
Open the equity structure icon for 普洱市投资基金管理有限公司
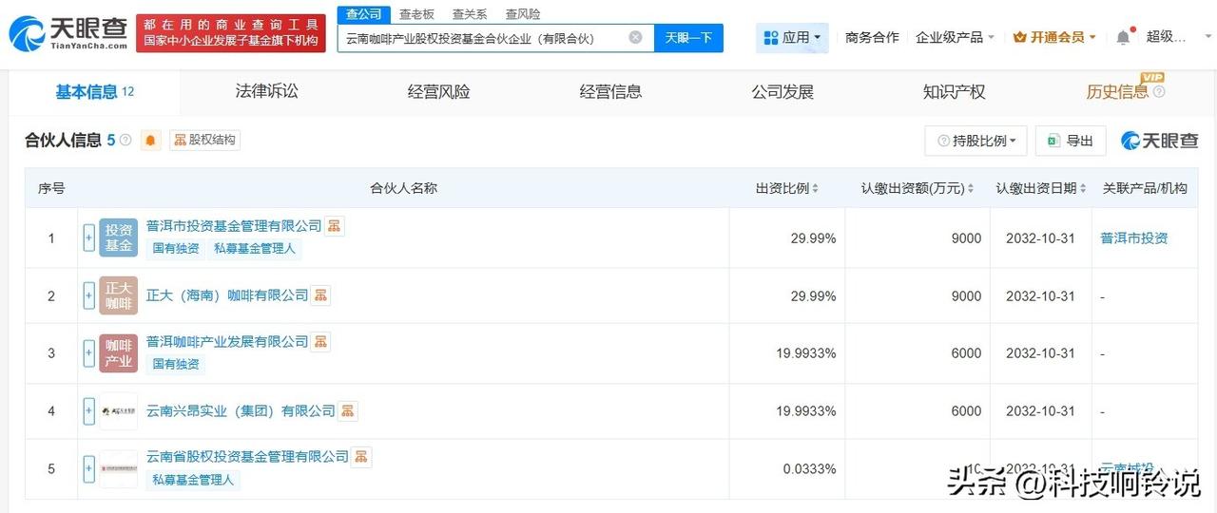coord(334,226)
